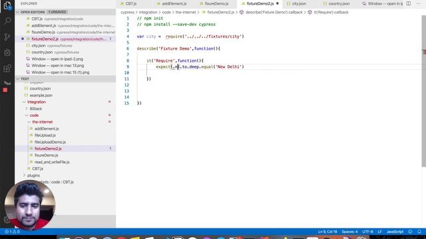Change UTF-8 file encoding
The width and height of the screenshot is (426, 239).
367,232
